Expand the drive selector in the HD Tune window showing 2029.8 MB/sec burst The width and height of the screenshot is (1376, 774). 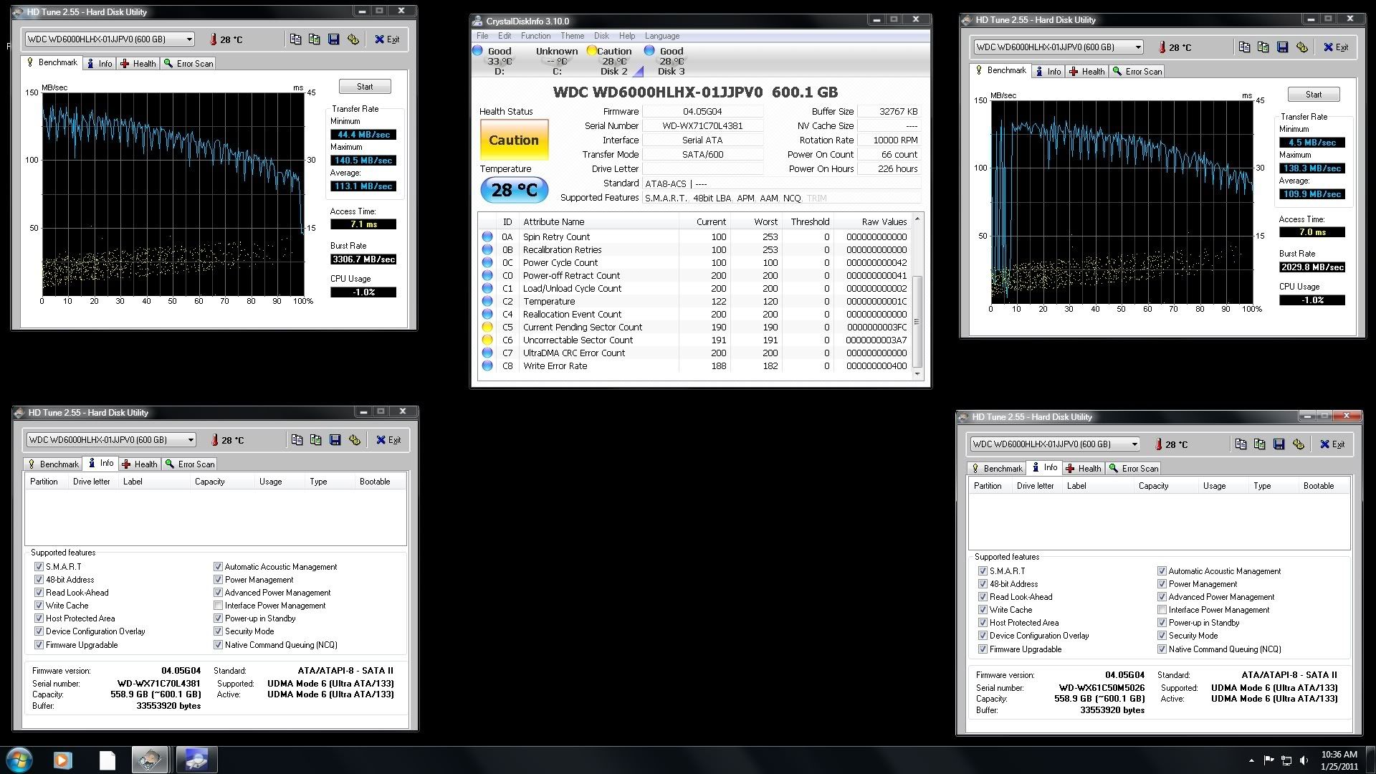pyautogui.click(x=1138, y=47)
